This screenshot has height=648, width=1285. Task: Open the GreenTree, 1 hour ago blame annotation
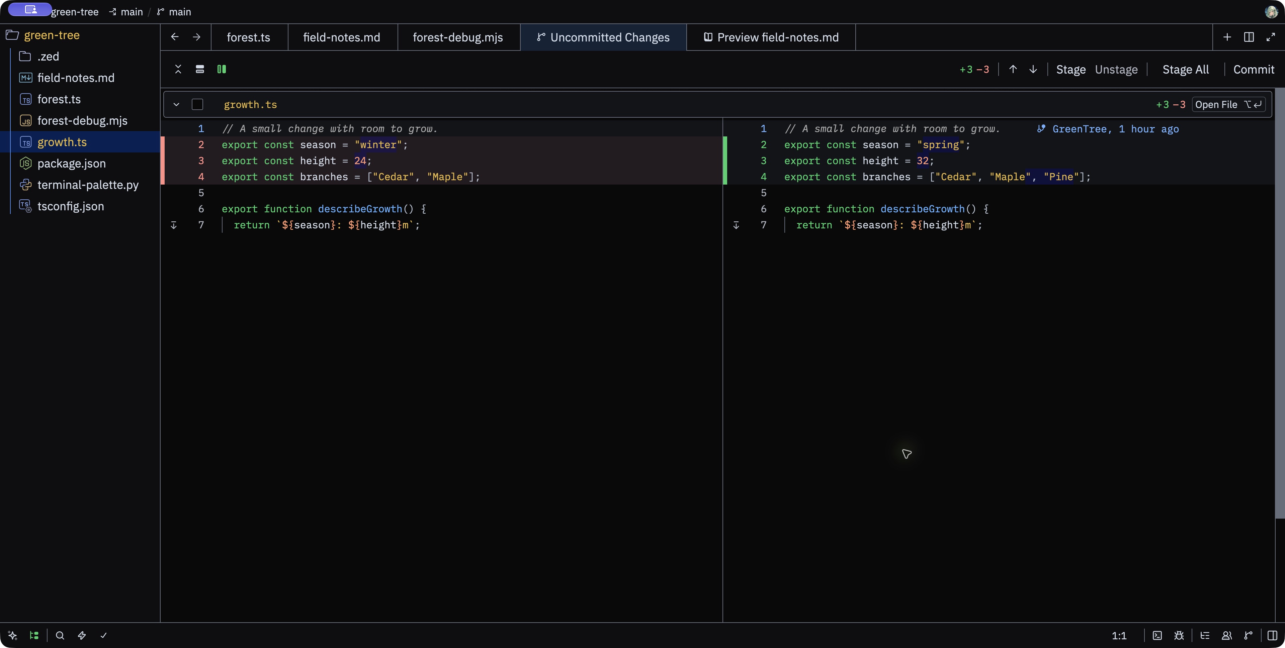pos(1108,129)
